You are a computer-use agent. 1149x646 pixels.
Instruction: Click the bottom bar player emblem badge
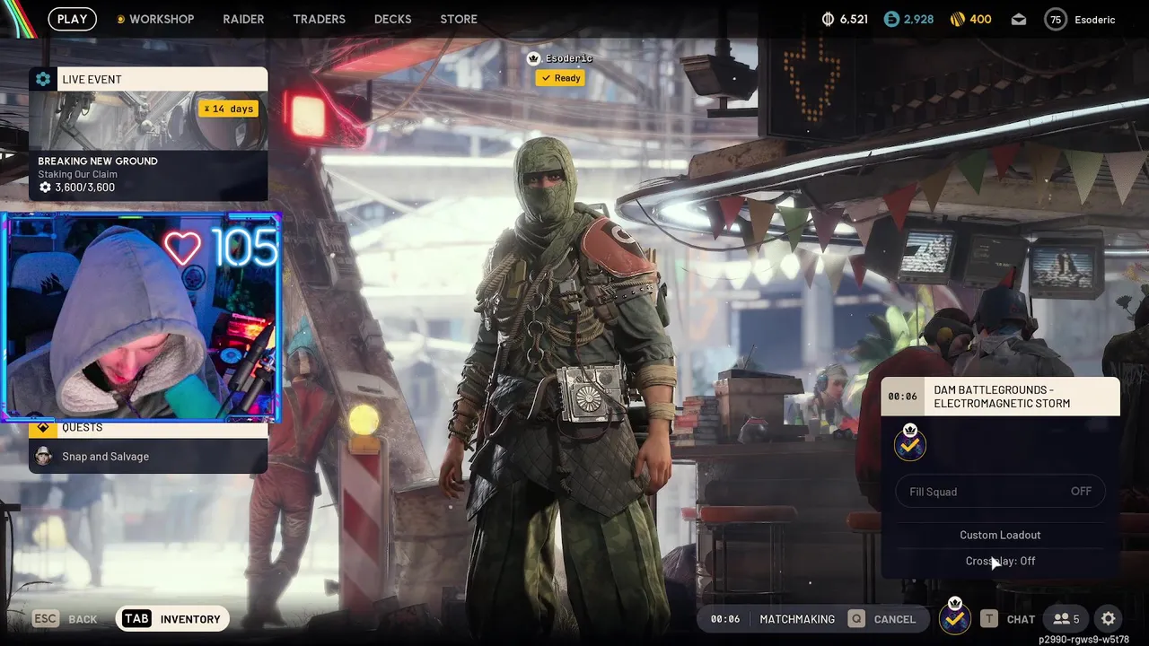click(x=954, y=617)
